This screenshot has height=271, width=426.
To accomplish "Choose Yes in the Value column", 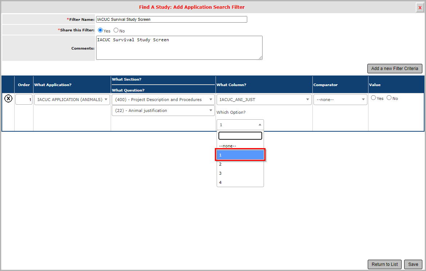I will pyautogui.click(x=373, y=98).
